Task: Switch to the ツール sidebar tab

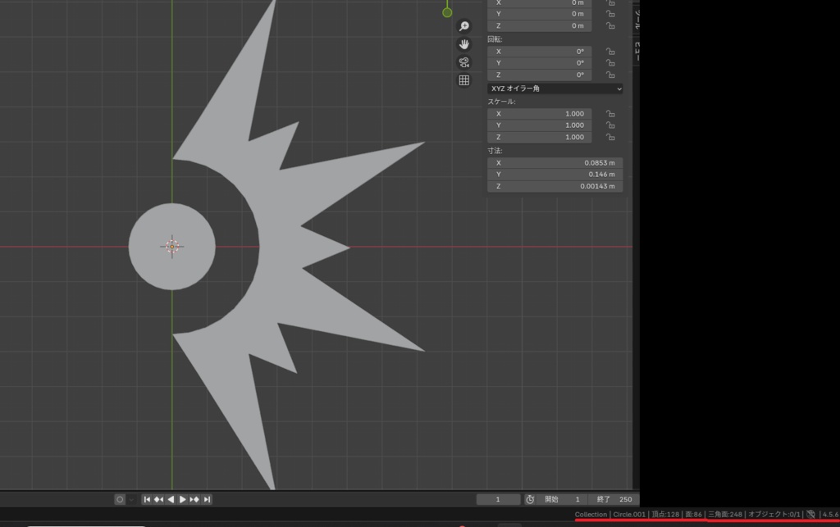Action: (x=637, y=19)
